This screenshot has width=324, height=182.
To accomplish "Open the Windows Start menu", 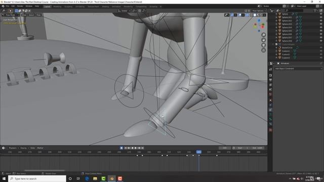I will pos(4,178).
